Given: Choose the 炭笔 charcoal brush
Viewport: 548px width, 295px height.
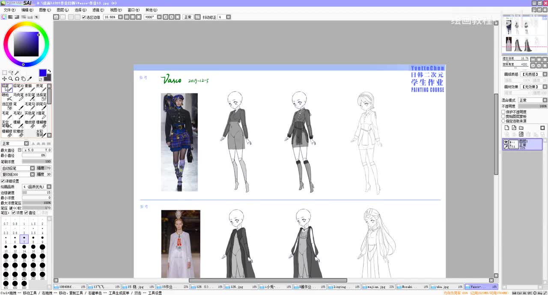Looking at the screenshot, I should tap(41, 88).
